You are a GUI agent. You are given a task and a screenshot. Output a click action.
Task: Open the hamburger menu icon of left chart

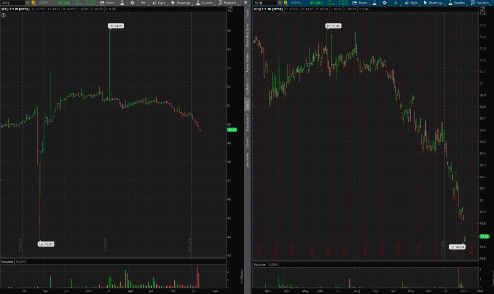[245, 3]
